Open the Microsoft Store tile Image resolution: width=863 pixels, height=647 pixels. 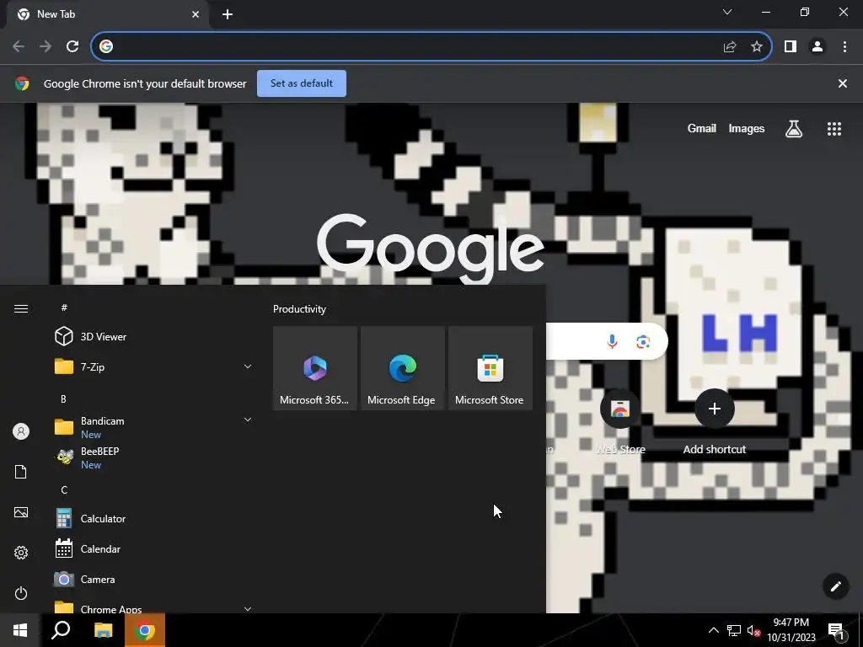pos(490,368)
